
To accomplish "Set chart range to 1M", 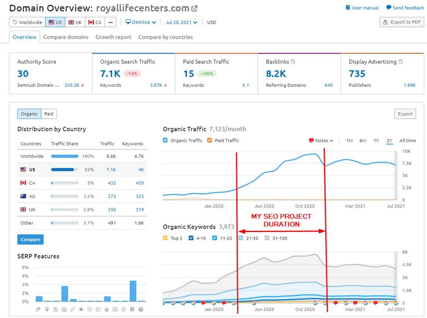I will (349, 141).
